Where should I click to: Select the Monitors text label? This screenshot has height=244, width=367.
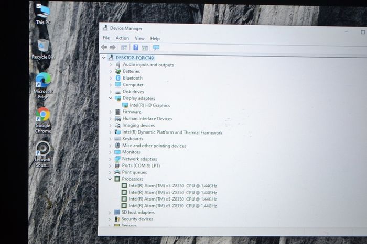tap(131, 152)
